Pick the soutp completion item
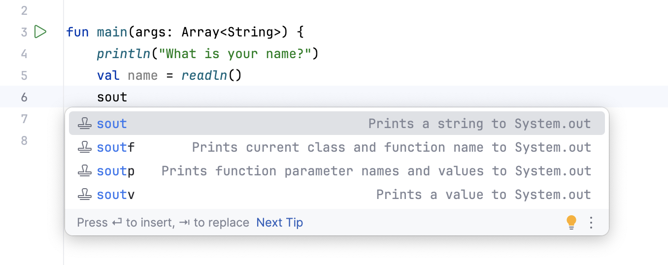 coord(115,171)
